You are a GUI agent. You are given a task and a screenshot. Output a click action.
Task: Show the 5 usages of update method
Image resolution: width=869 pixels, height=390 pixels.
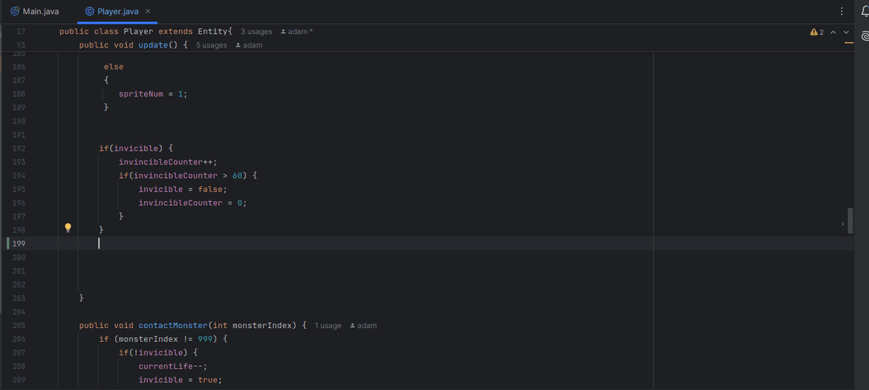pos(211,46)
